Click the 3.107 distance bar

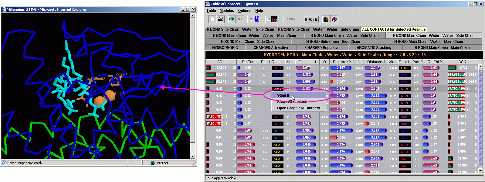341,68
